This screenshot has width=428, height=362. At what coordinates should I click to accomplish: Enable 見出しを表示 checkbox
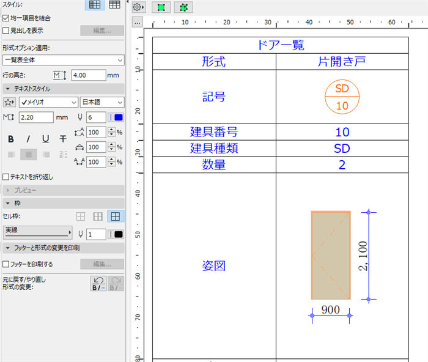tap(6, 31)
